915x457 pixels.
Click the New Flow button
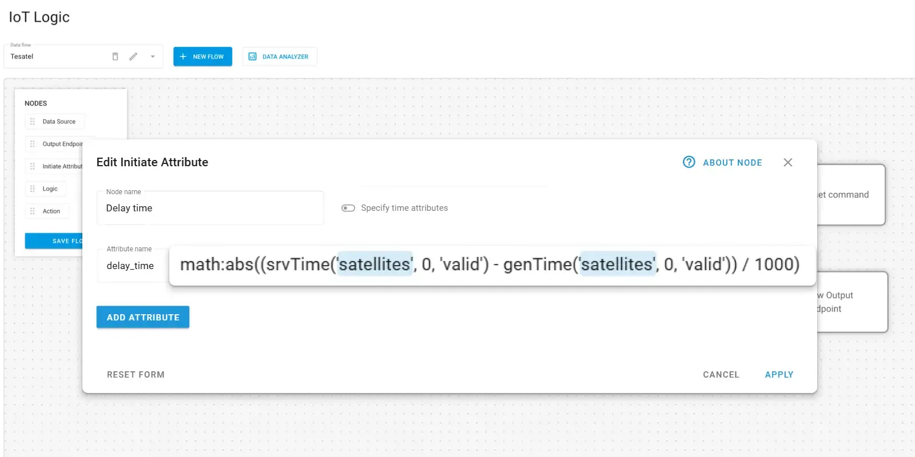tap(202, 57)
